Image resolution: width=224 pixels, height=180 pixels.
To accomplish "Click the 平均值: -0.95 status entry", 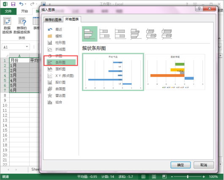I will 87,177.
